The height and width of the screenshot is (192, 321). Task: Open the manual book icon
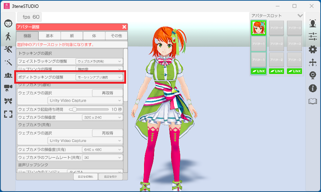[x=313, y=101]
